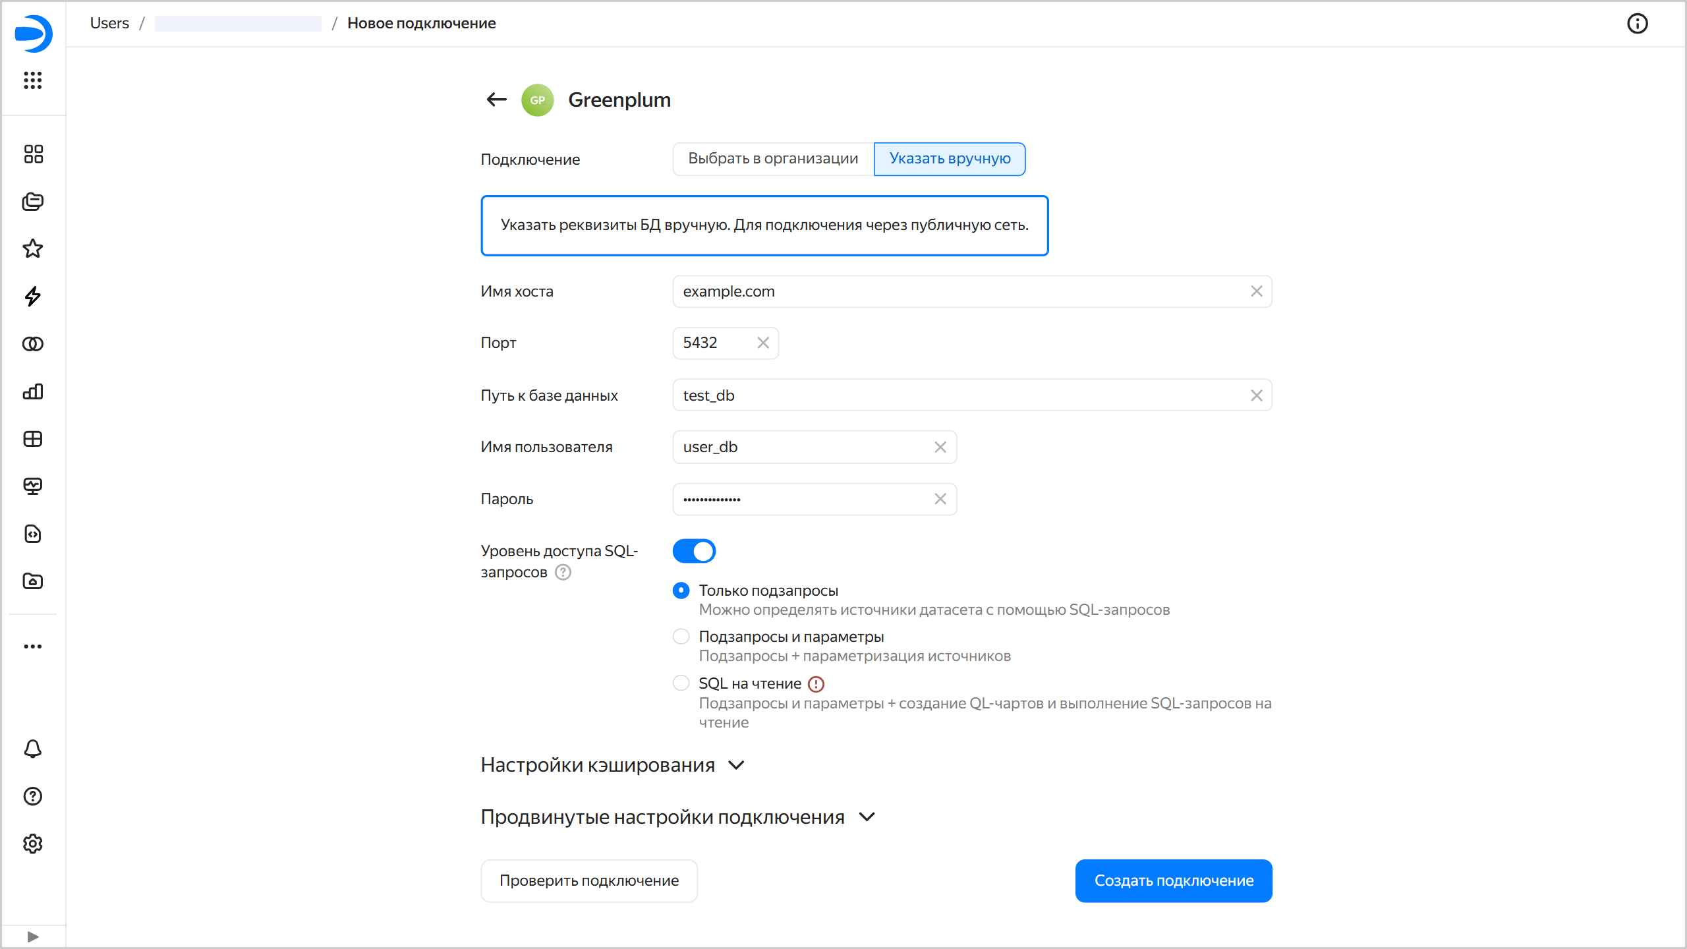Open the three-dots more menu in sidebar
The height and width of the screenshot is (949, 1687).
coord(33,647)
